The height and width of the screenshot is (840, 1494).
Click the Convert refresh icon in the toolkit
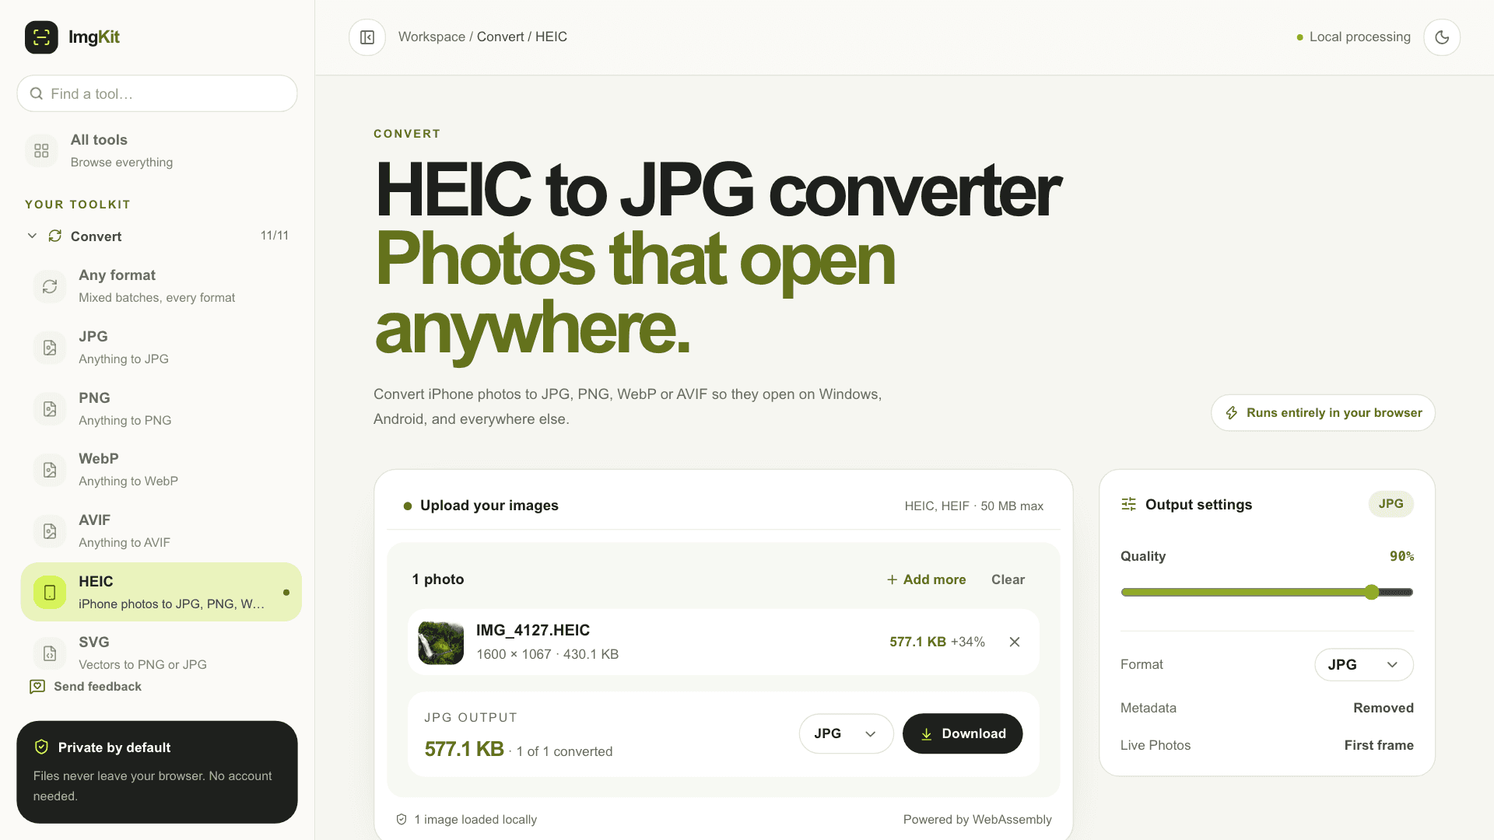click(x=55, y=236)
